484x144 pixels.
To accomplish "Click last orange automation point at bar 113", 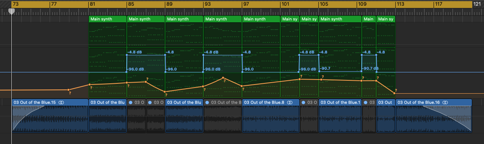I will pyautogui.click(x=395, y=93).
